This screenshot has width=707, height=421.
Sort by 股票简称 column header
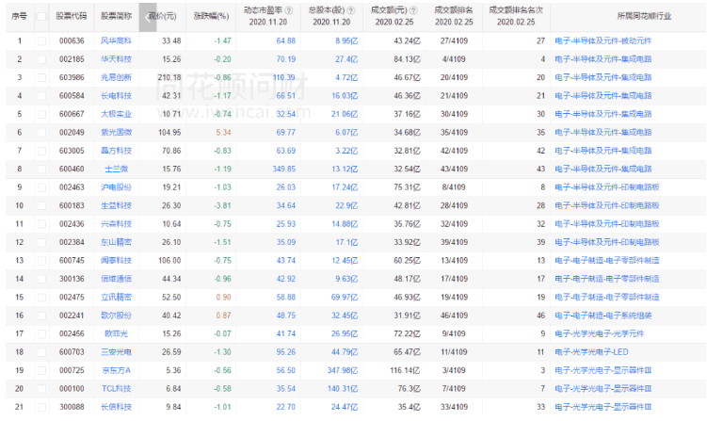tap(117, 16)
